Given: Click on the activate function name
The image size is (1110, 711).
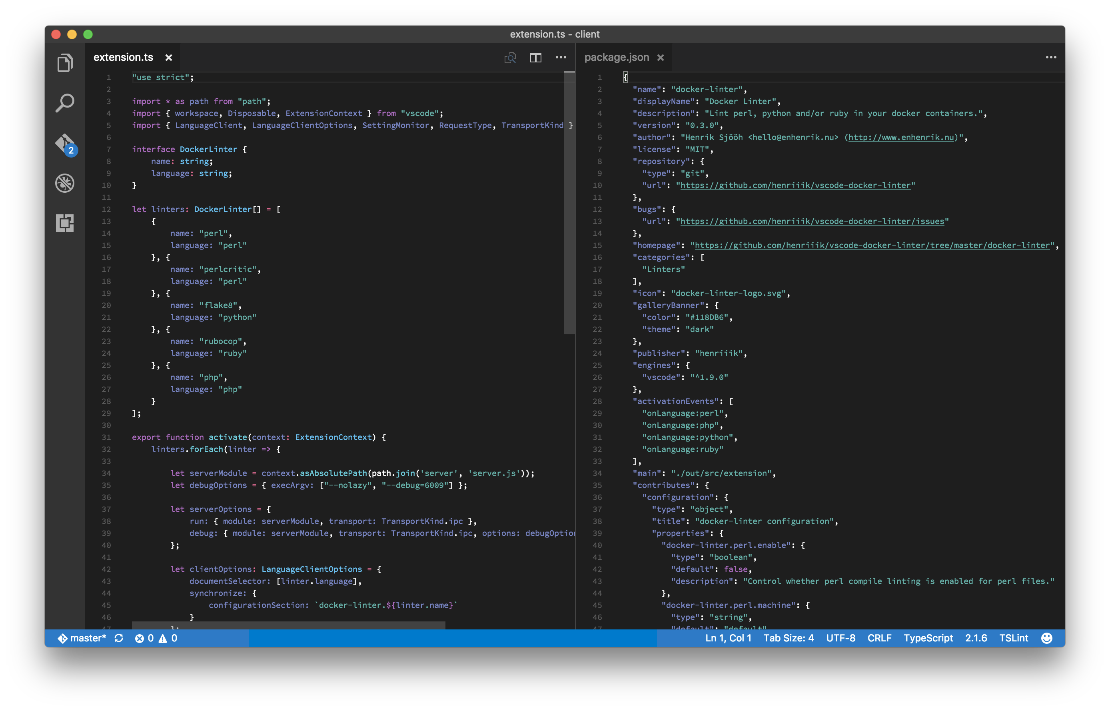Looking at the screenshot, I should (x=228, y=437).
